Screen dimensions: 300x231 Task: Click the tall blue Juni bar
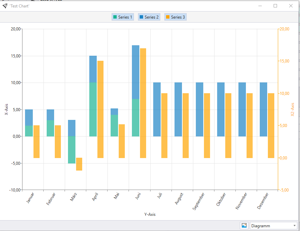click(x=136, y=72)
